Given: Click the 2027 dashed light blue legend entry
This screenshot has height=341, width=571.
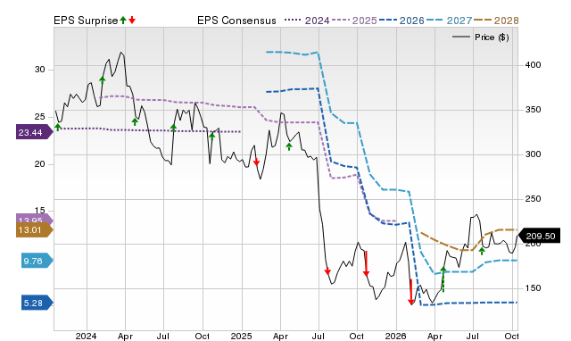Looking at the screenshot, I should pos(449,21).
